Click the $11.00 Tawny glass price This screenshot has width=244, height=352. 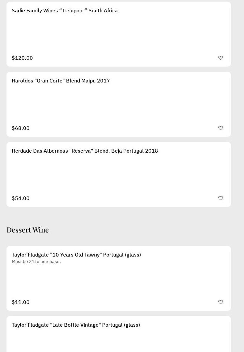20,302
